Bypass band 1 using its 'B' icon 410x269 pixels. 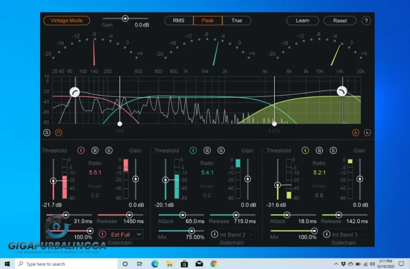coord(95,150)
